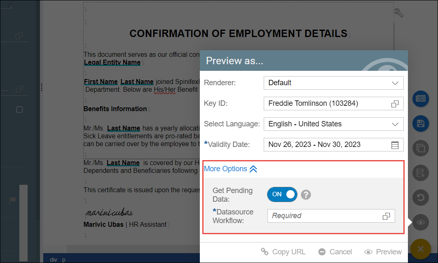Image resolution: width=438 pixels, height=263 pixels.
Task: Click the yellow X close button
Action: click(420, 249)
